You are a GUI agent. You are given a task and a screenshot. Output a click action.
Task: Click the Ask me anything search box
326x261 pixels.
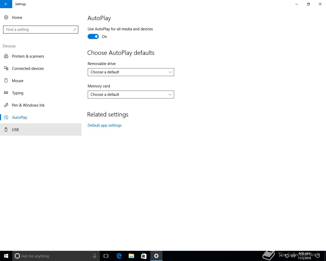point(56,256)
